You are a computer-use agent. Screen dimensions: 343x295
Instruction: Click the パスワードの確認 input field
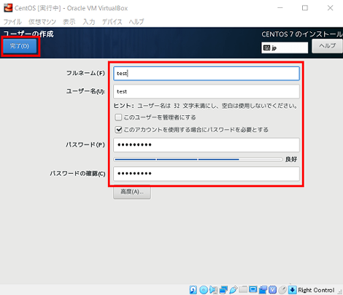(x=207, y=174)
